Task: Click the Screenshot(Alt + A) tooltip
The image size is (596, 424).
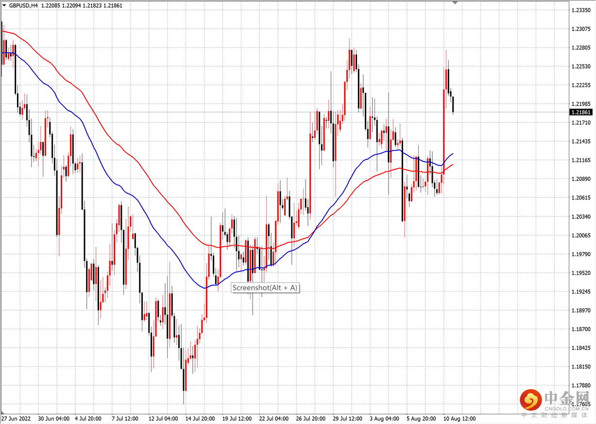Action: click(265, 288)
